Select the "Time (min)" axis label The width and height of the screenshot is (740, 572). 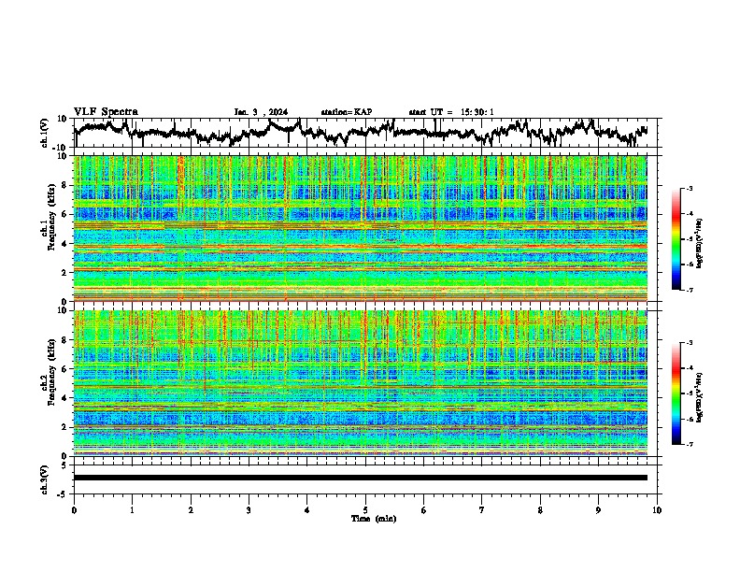[374, 519]
